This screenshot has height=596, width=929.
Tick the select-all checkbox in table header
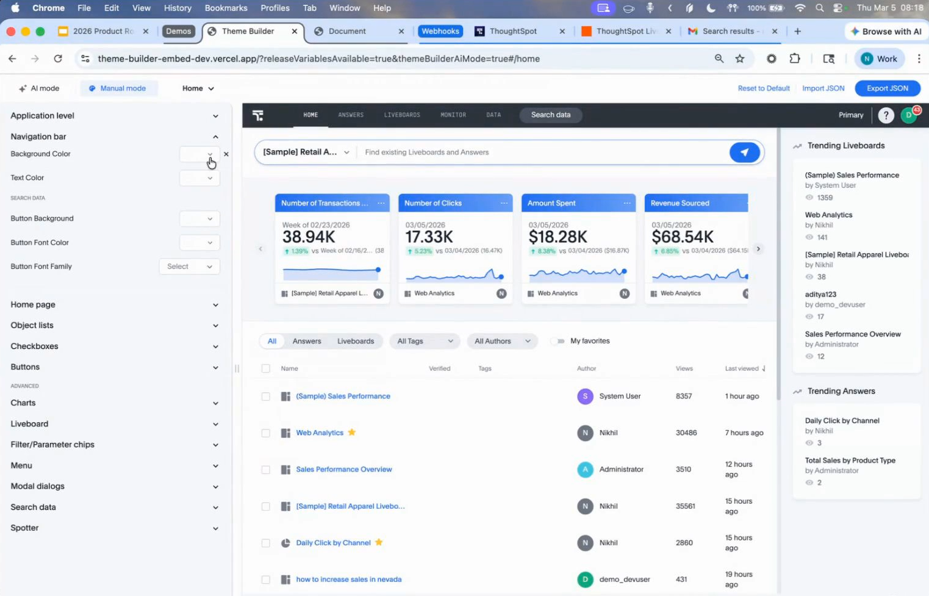[x=266, y=368]
